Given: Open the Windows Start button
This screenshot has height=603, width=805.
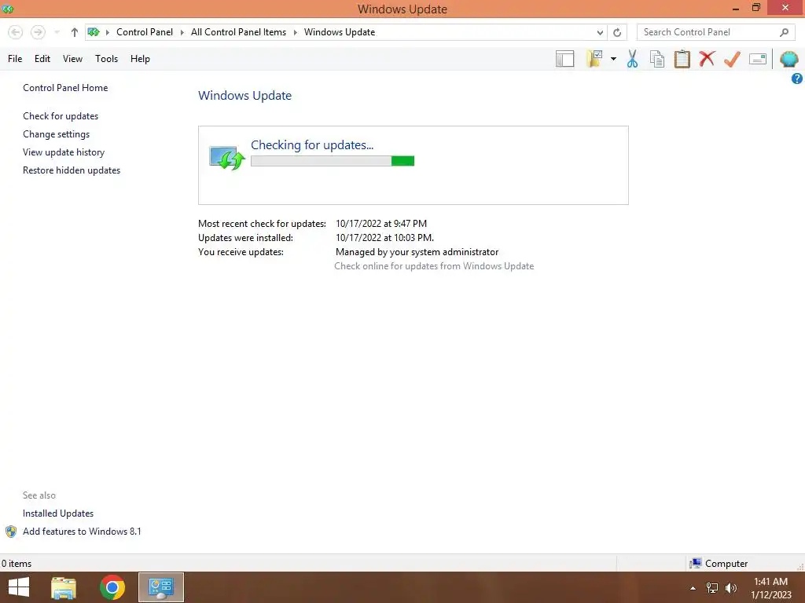Looking at the screenshot, I should (19, 587).
